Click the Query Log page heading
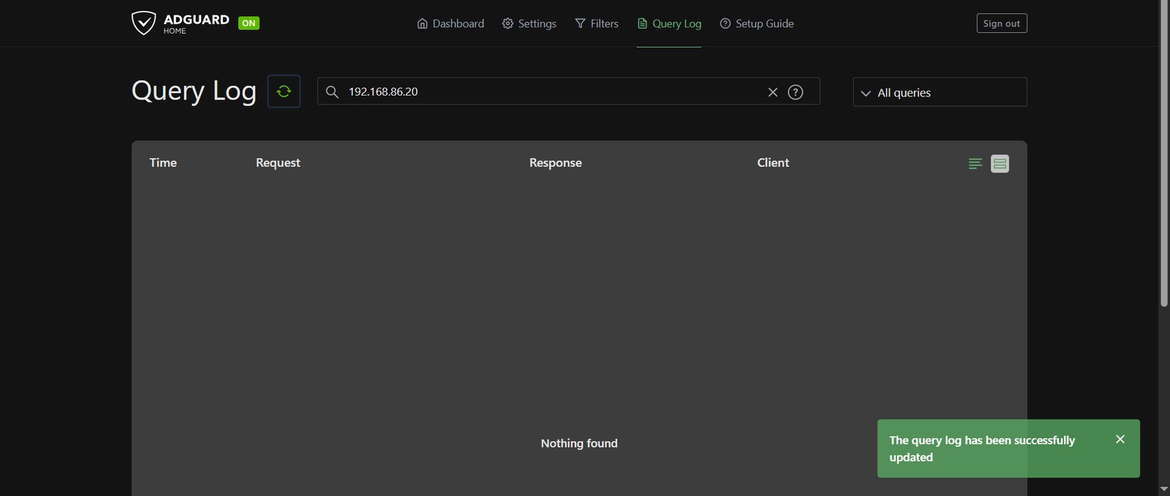This screenshot has height=496, width=1170. click(194, 91)
